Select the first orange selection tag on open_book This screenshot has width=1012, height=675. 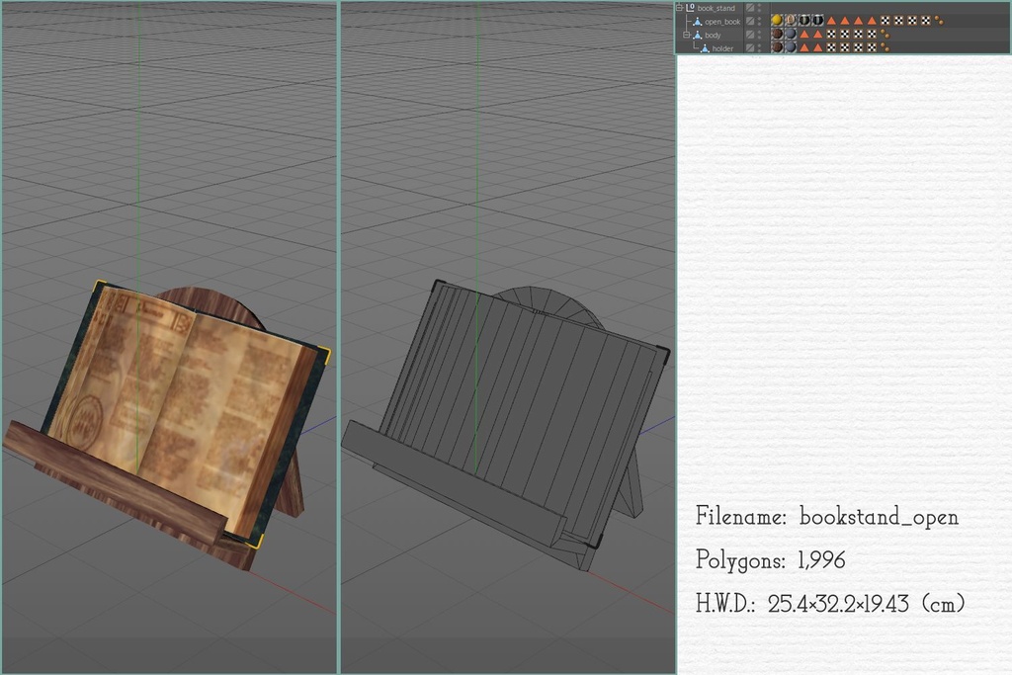coord(831,22)
